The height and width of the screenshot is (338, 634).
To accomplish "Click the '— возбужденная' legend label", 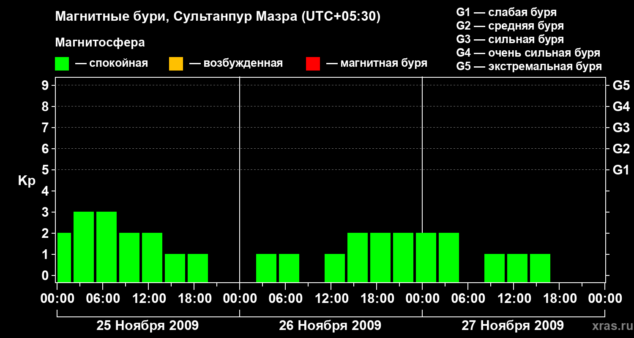I will coord(236,63).
